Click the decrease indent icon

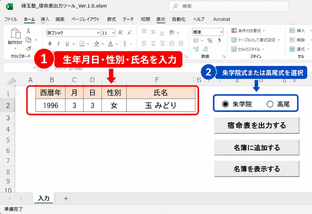click(x=172, y=43)
